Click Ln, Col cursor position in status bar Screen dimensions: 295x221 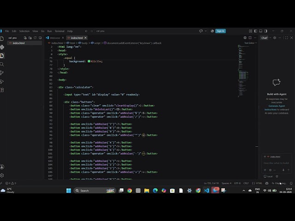[211, 183]
